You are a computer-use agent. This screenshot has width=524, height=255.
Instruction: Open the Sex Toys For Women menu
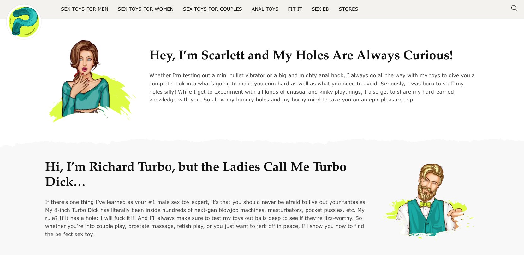coord(146,9)
